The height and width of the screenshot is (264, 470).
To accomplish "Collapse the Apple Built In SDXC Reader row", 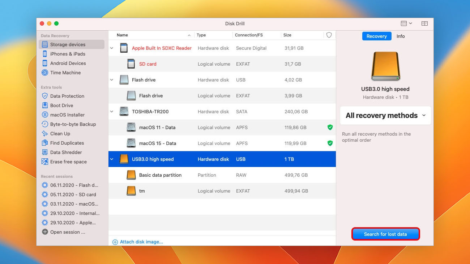I will [112, 48].
